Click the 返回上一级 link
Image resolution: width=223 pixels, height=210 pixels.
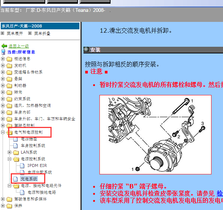tap(19, 46)
